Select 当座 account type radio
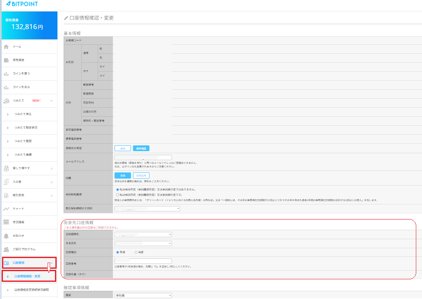 pyautogui.click(x=136, y=252)
